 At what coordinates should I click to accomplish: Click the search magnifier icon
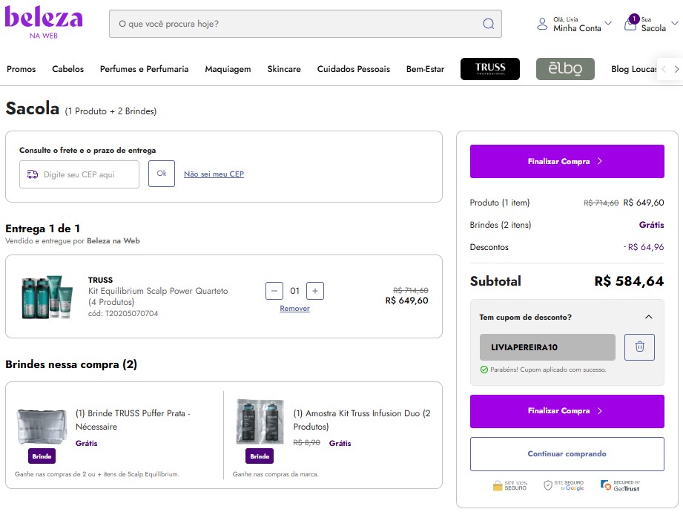488,24
